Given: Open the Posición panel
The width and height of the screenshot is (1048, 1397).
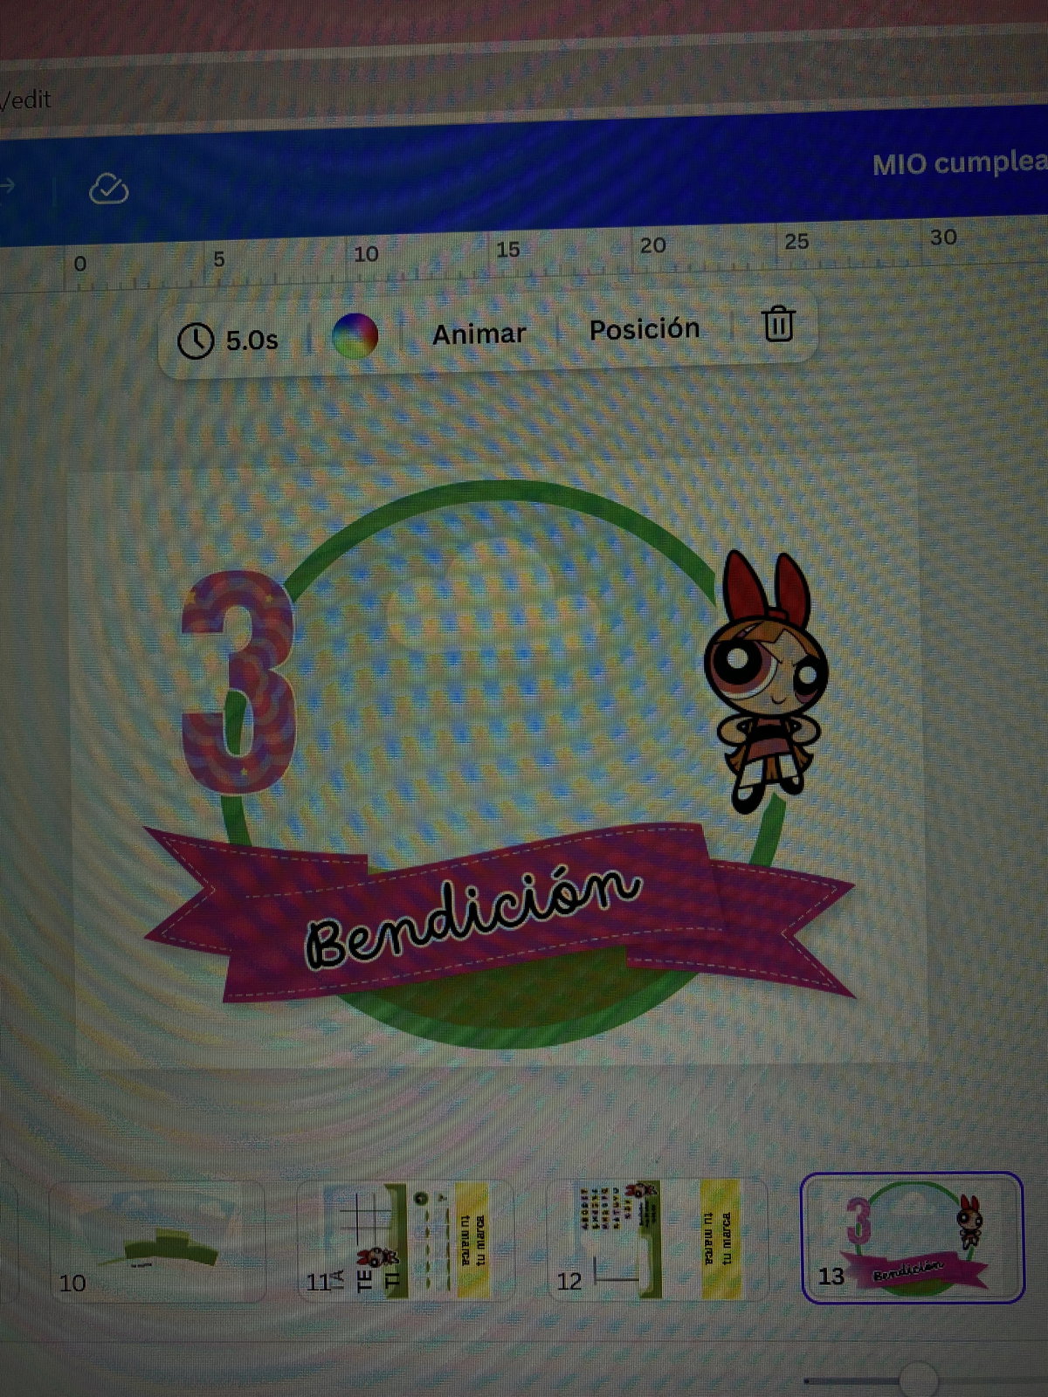Looking at the screenshot, I should tap(645, 329).
